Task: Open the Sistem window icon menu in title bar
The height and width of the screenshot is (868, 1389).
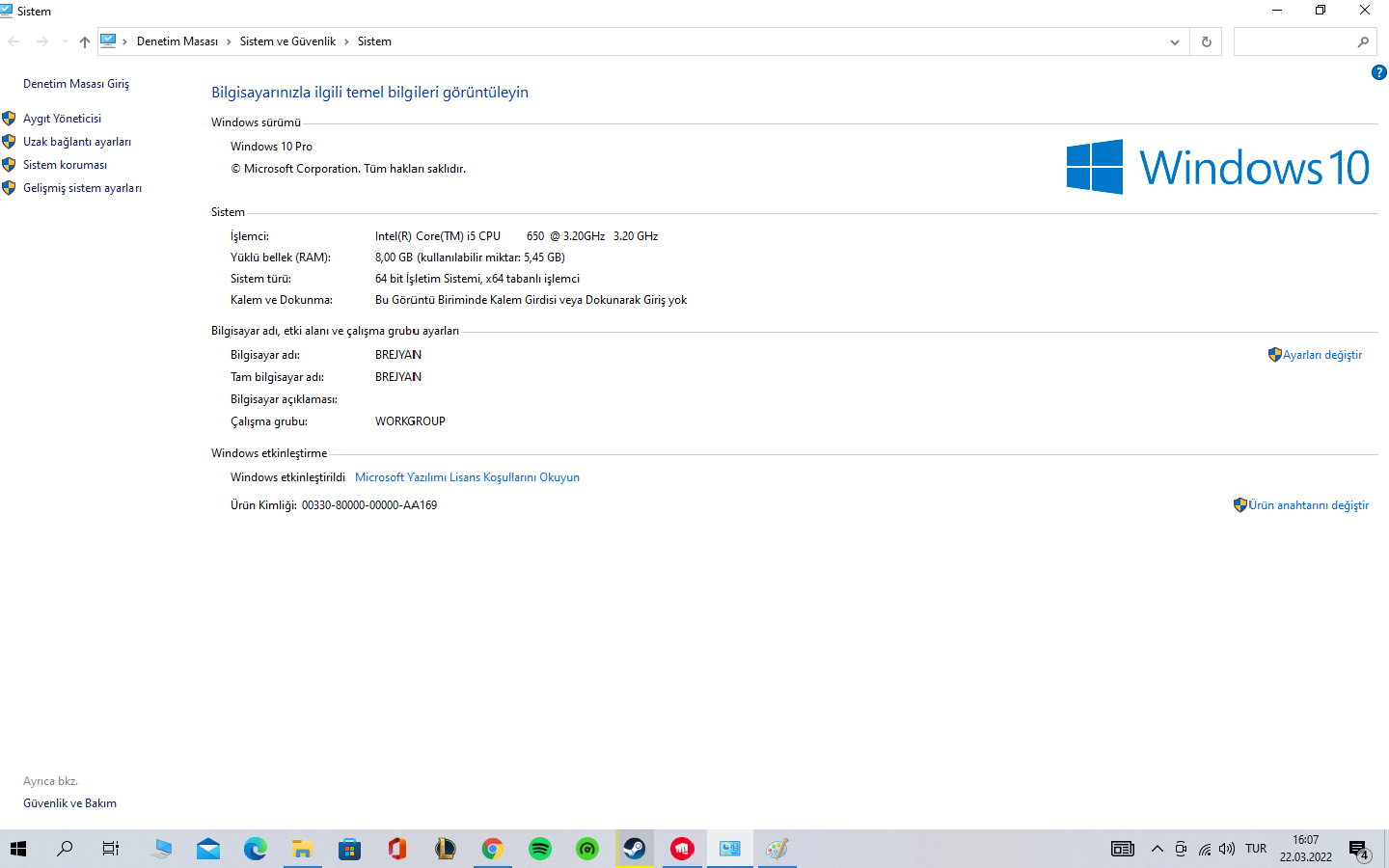Action: [x=8, y=11]
